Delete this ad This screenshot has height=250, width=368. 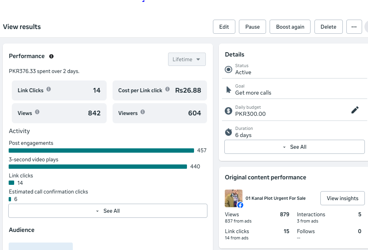[x=328, y=27]
